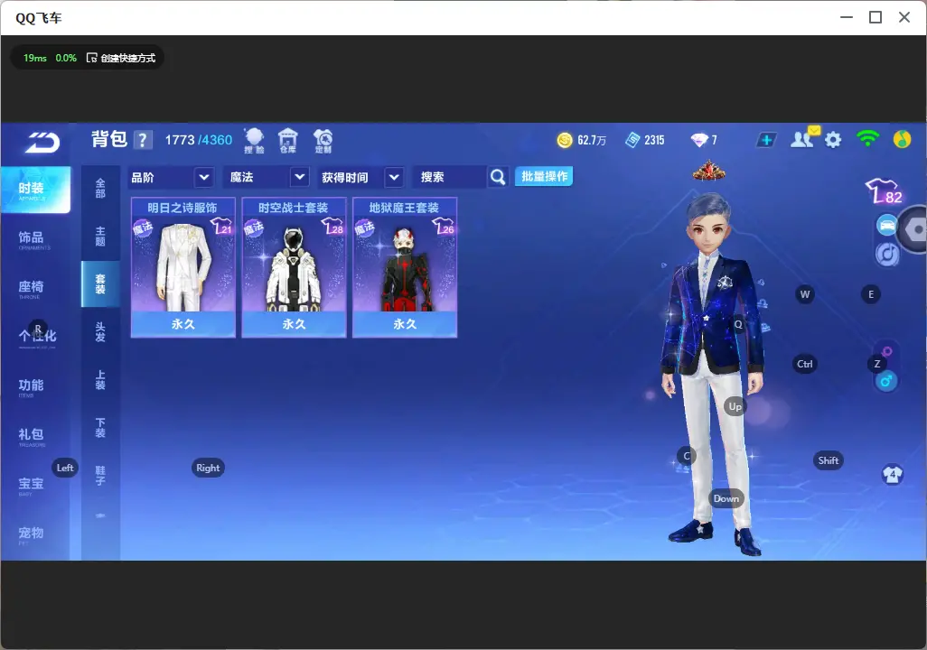927x650 pixels.
Task: Click the Left key overlay button
Action: pyautogui.click(x=65, y=468)
